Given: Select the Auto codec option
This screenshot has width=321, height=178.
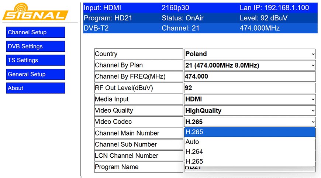Looking at the screenshot, I should pos(250,142).
